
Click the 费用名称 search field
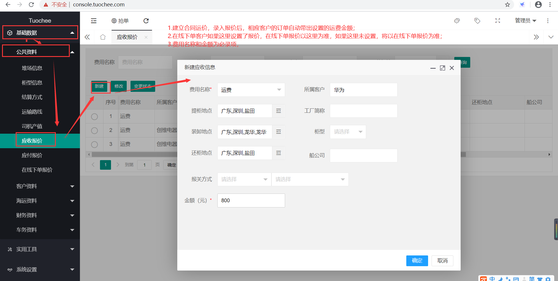[145, 62]
